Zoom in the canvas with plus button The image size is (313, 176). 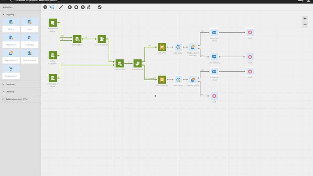pyautogui.click(x=305, y=19)
